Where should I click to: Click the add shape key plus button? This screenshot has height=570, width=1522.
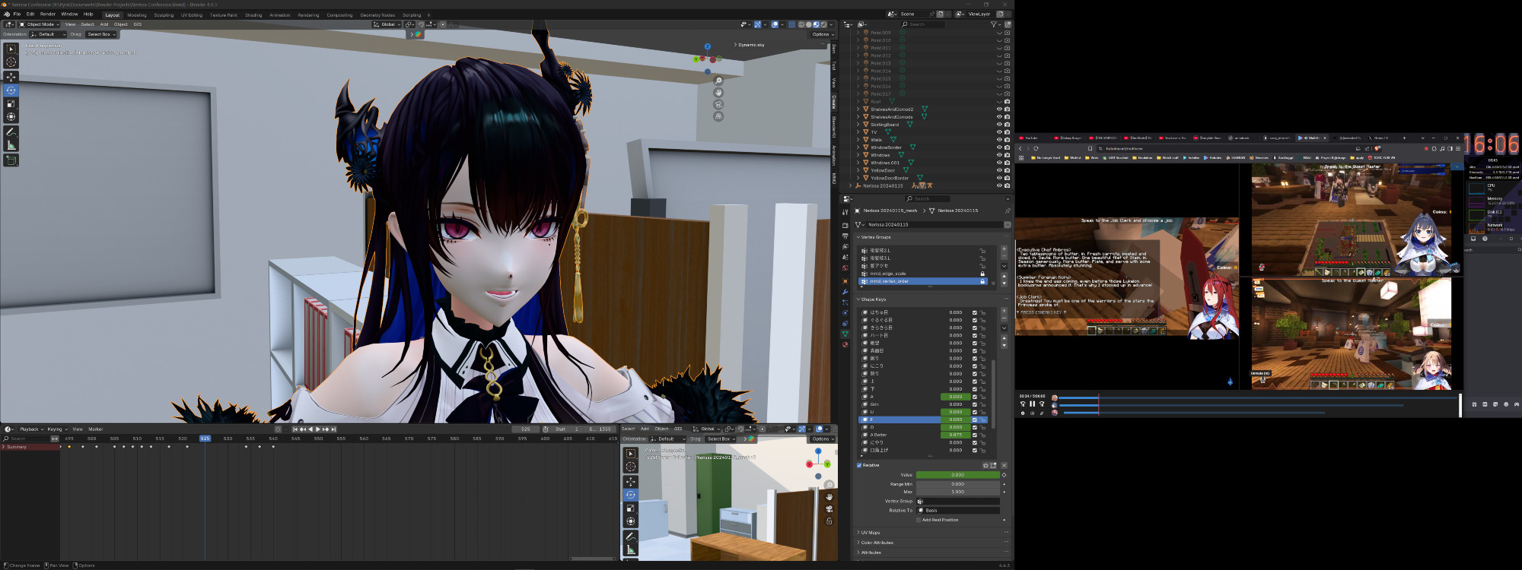click(x=1004, y=312)
